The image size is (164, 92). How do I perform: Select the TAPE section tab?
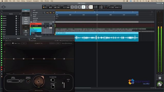pos(26,20)
